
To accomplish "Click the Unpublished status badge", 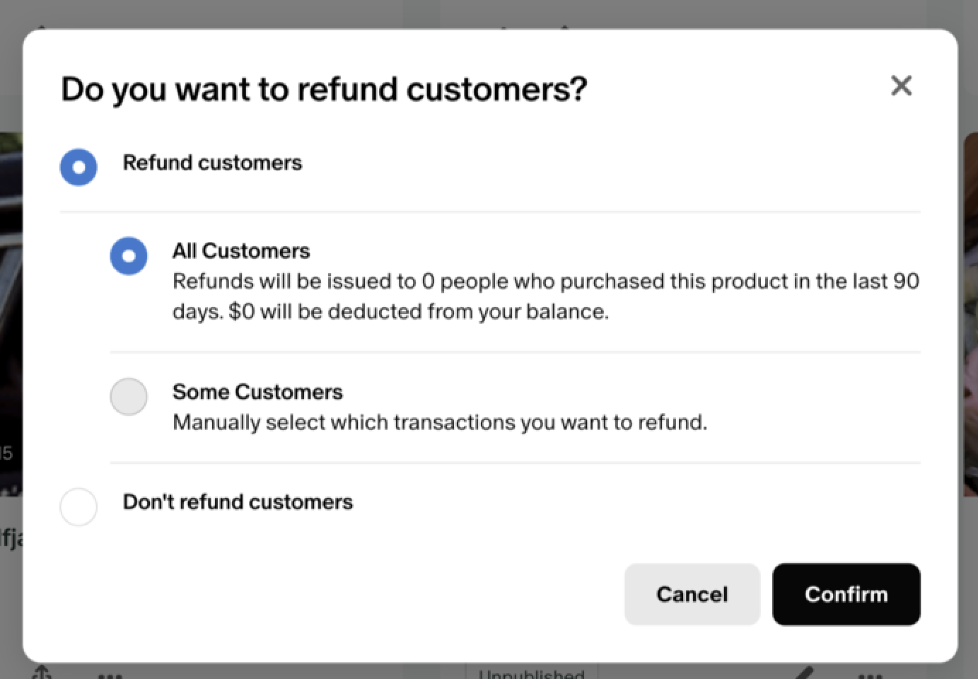I will point(532,672).
